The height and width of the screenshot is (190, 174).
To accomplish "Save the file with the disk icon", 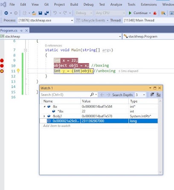I will point(41,13).
